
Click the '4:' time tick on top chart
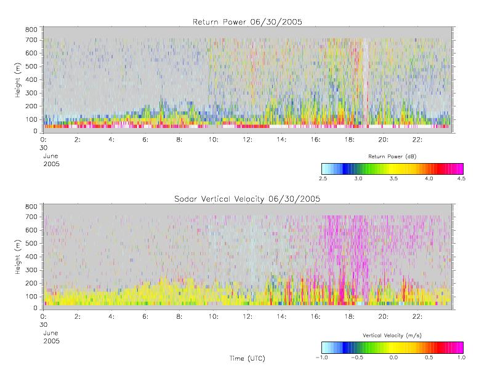tap(111, 140)
